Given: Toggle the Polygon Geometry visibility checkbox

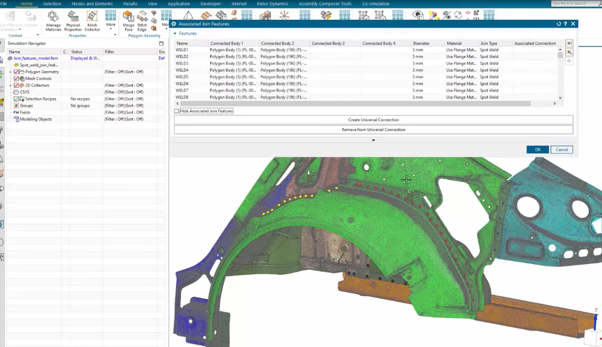Looking at the screenshot, I should [x=16, y=71].
